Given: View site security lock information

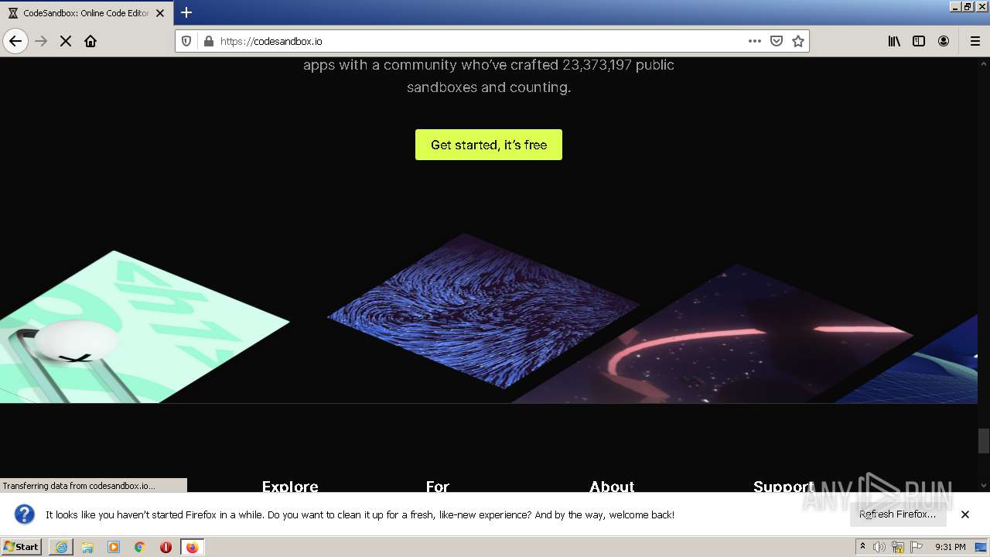Looking at the screenshot, I should click(x=208, y=41).
